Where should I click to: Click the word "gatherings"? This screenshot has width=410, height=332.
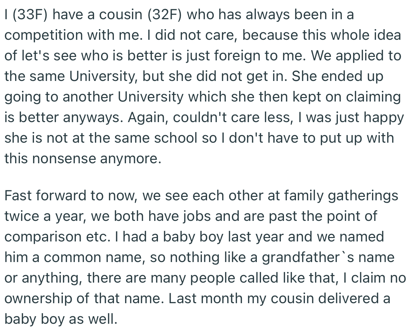[x=363, y=196]
